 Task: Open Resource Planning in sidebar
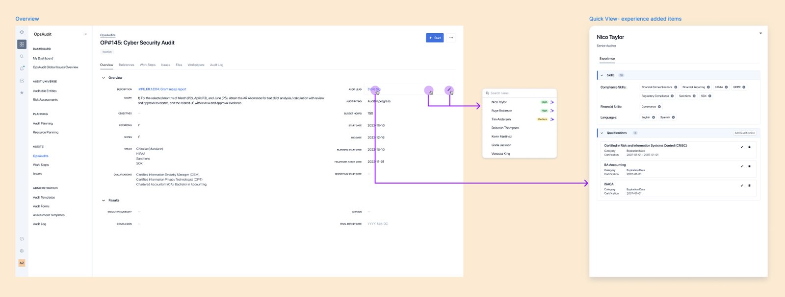click(x=46, y=132)
